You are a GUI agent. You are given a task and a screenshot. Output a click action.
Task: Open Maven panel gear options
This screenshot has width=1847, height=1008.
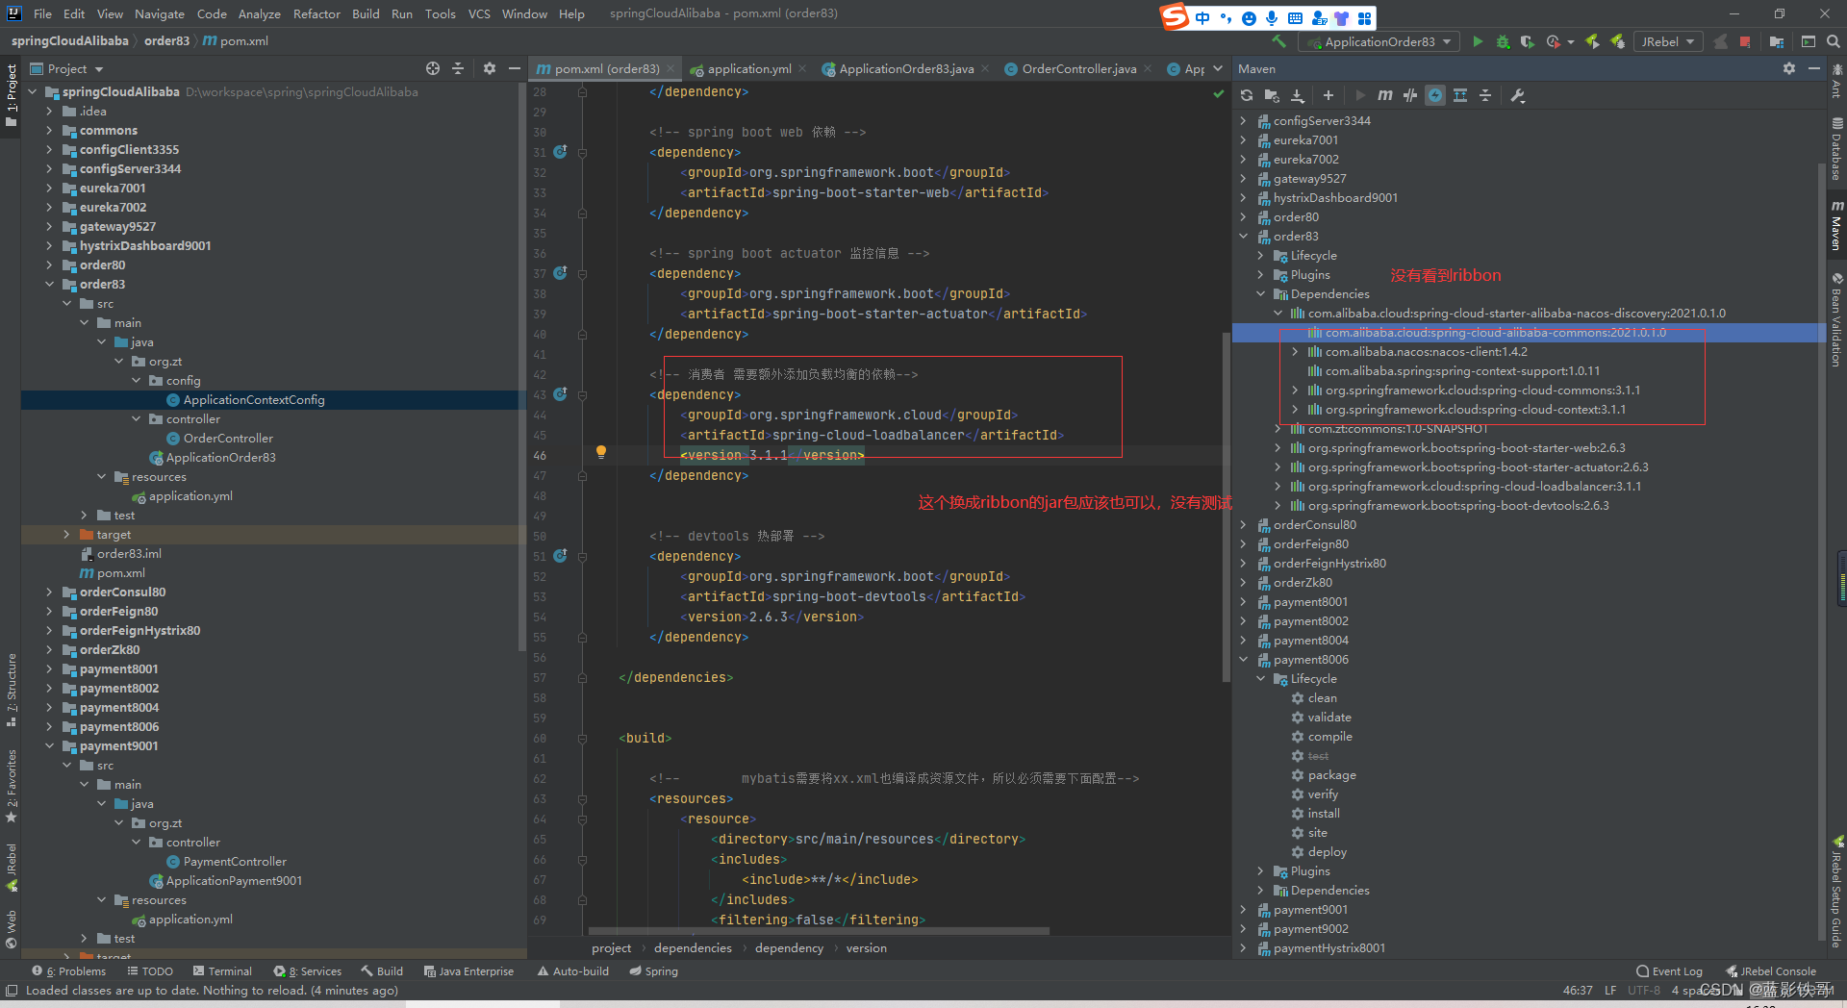(x=1789, y=68)
